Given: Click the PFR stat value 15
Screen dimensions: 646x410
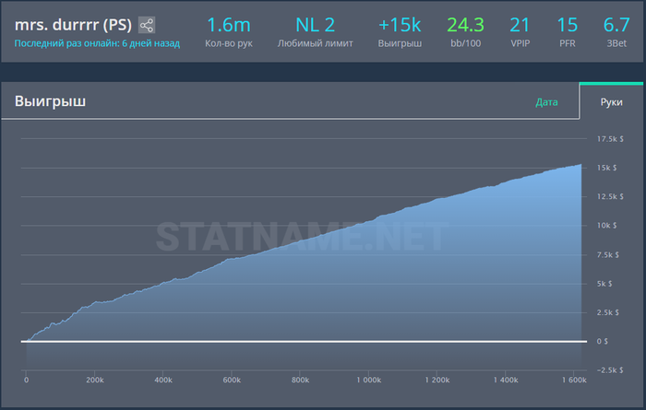Looking at the screenshot, I should point(568,25).
